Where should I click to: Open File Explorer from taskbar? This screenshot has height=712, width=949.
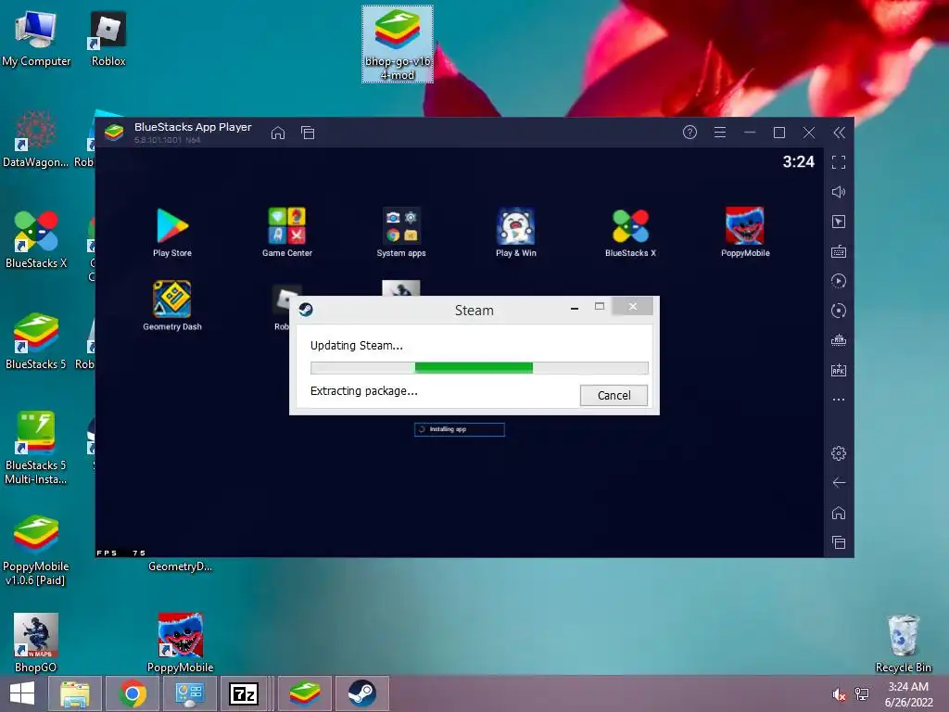[75, 693]
